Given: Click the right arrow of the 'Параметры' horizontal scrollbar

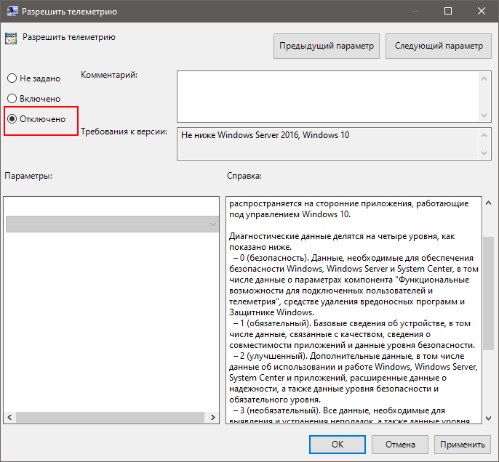Looking at the screenshot, I should [213, 417].
